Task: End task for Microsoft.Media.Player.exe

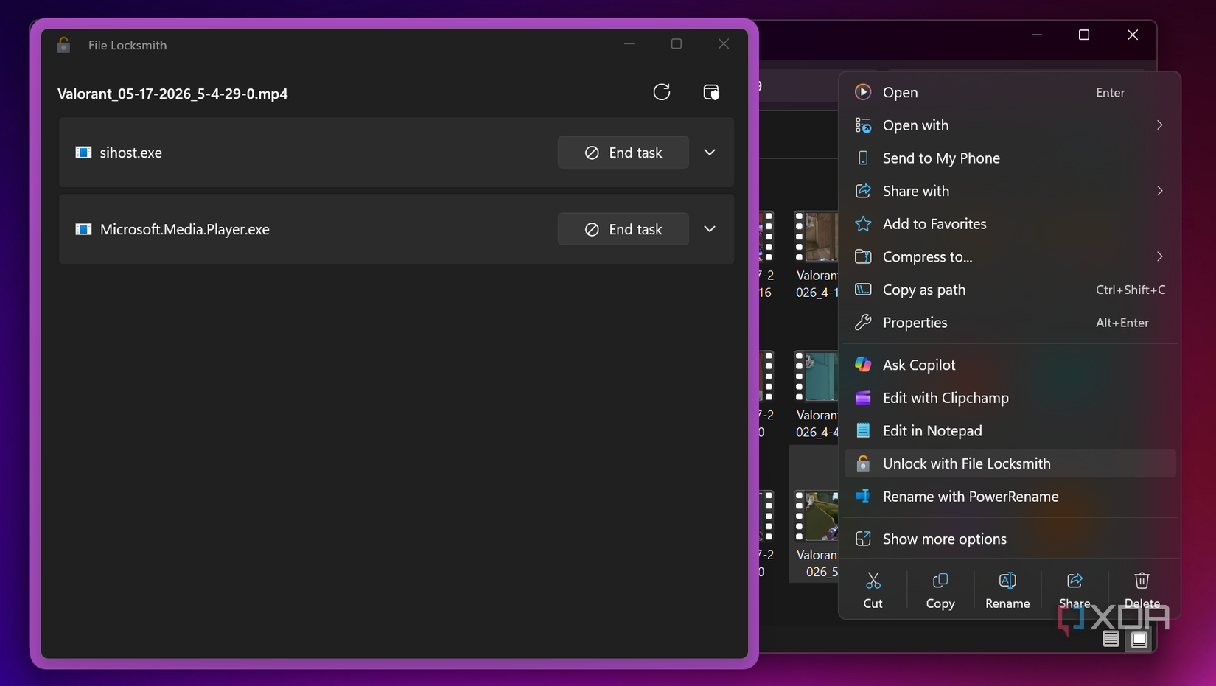Action: pos(623,229)
